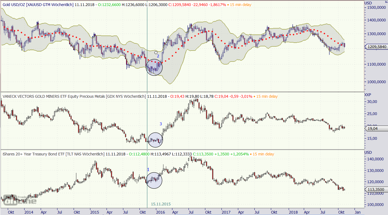
Task: Select the blue annotation label 3 on GDX chart
Action: point(161,124)
